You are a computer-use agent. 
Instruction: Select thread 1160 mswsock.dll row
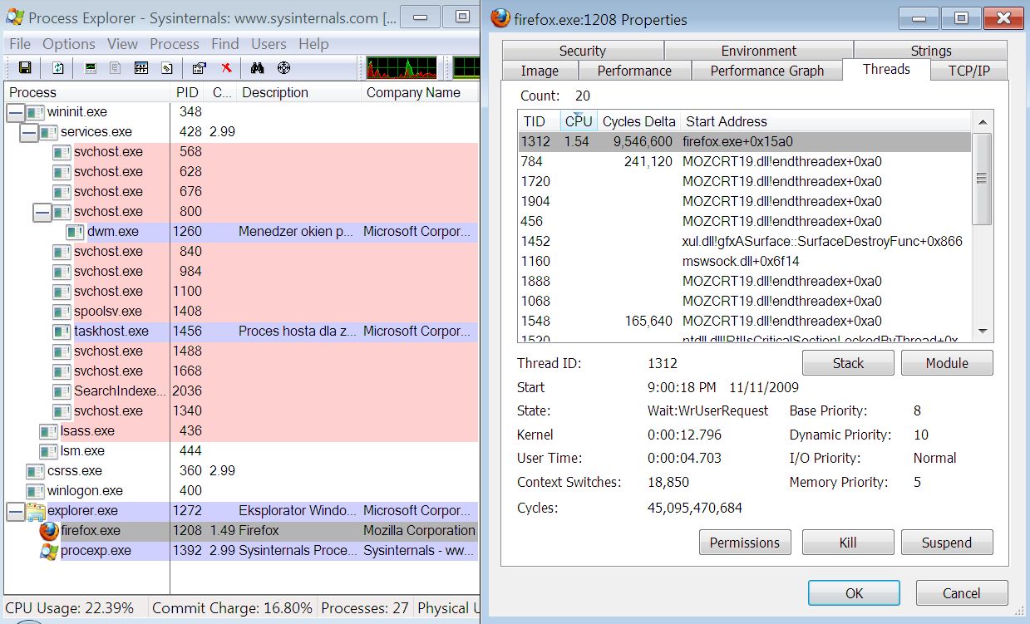744,261
